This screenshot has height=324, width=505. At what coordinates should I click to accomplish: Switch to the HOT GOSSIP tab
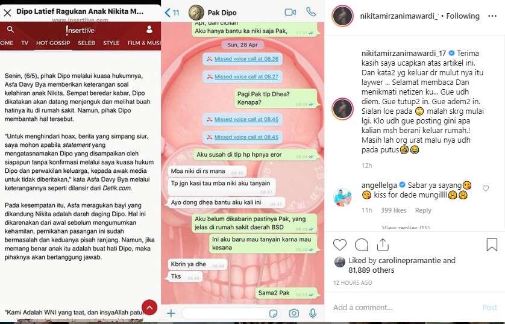53,43
